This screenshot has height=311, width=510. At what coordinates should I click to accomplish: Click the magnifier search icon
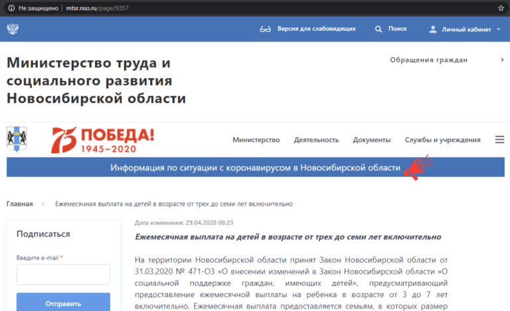[x=379, y=29]
